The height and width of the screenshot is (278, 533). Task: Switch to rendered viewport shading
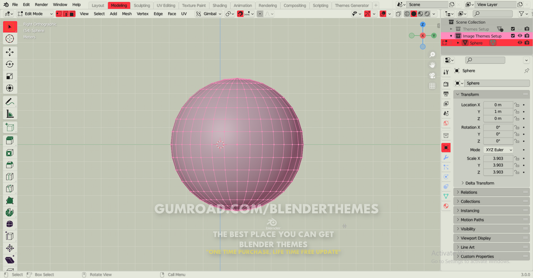pos(427,14)
